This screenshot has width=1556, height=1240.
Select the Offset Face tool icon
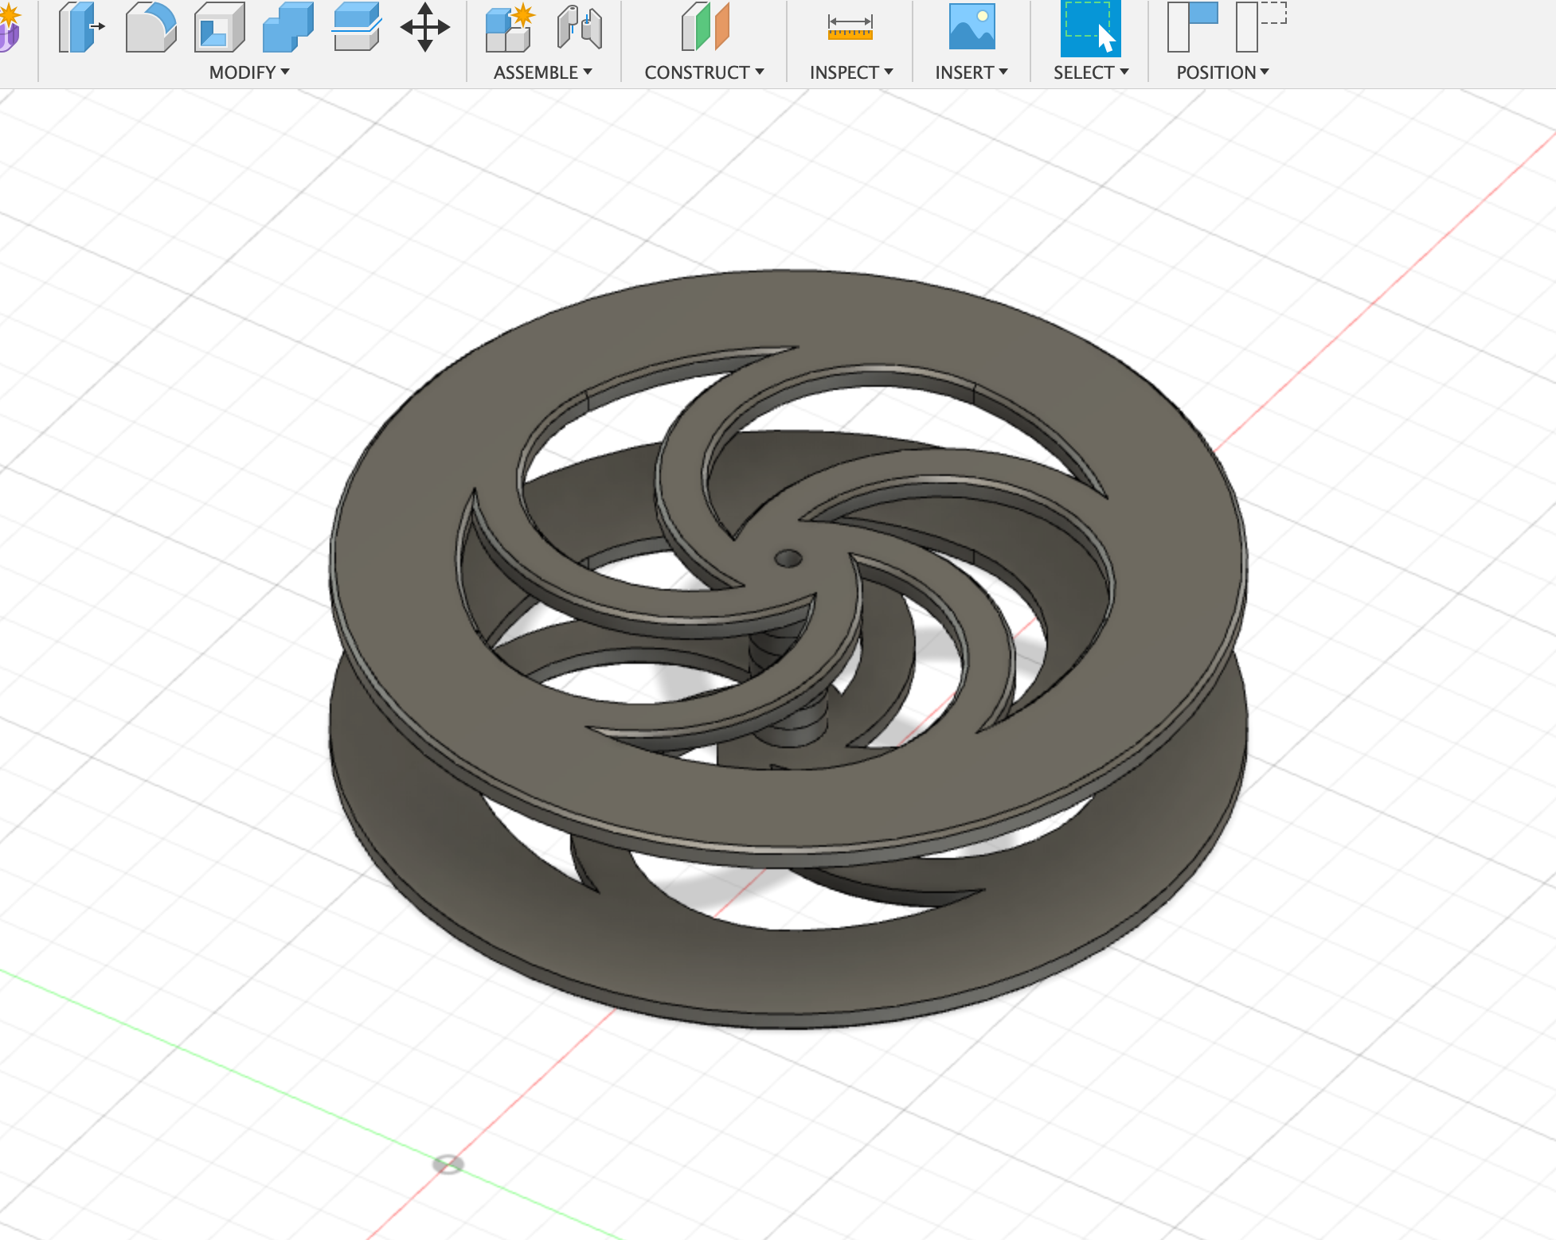point(356,27)
